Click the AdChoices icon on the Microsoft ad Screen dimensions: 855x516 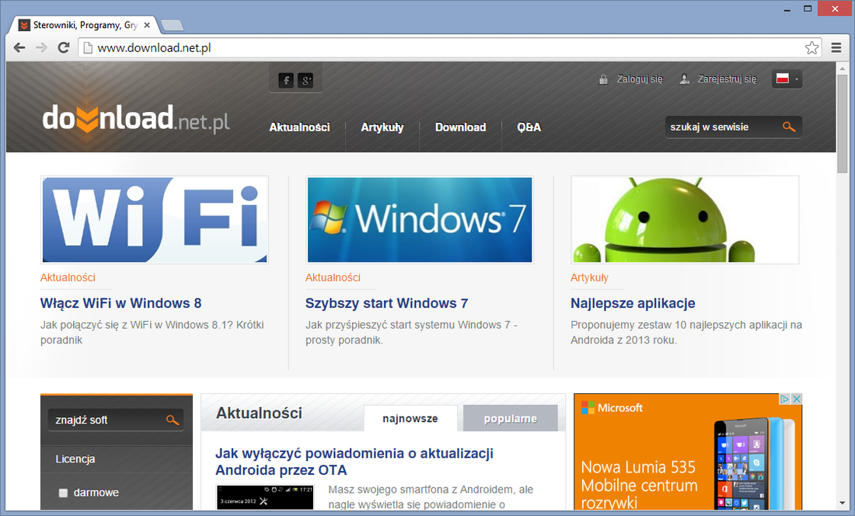click(x=784, y=399)
